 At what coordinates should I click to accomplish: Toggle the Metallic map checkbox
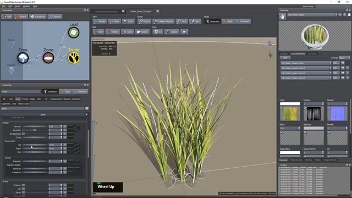click(x=329, y=132)
